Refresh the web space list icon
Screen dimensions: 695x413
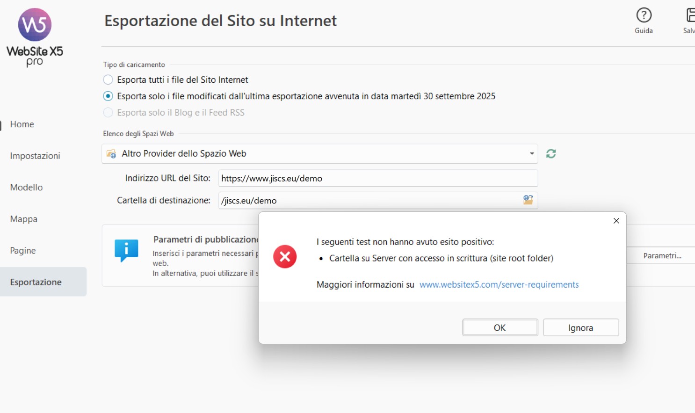(551, 153)
